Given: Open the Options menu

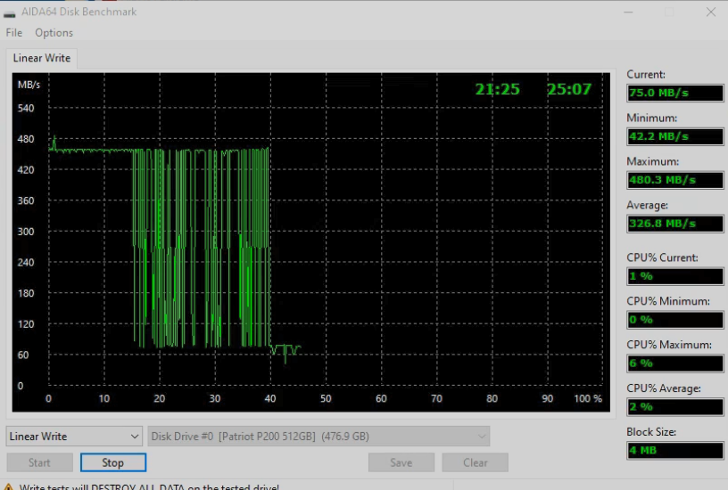Looking at the screenshot, I should 54,33.
